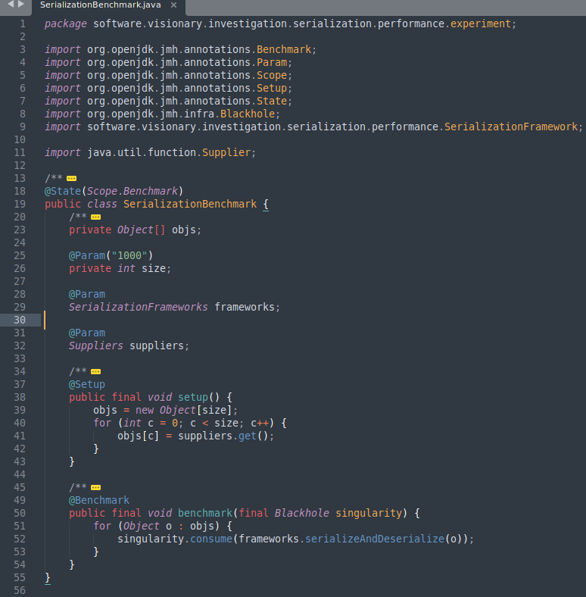This screenshot has height=597, width=586.
Task: Expand folded comment marker on line 34
Action: point(96,372)
